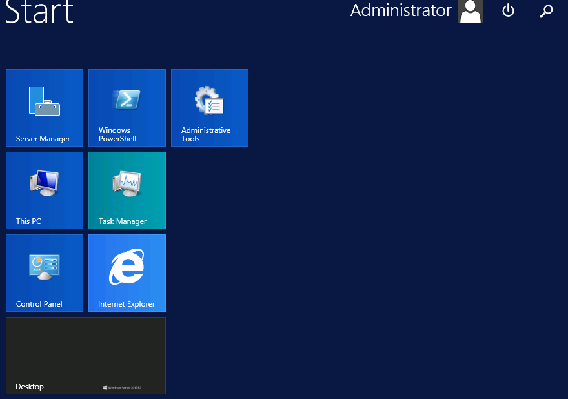Open the Server Manager tile icon
This screenshot has height=399, width=568.
tap(45, 101)
